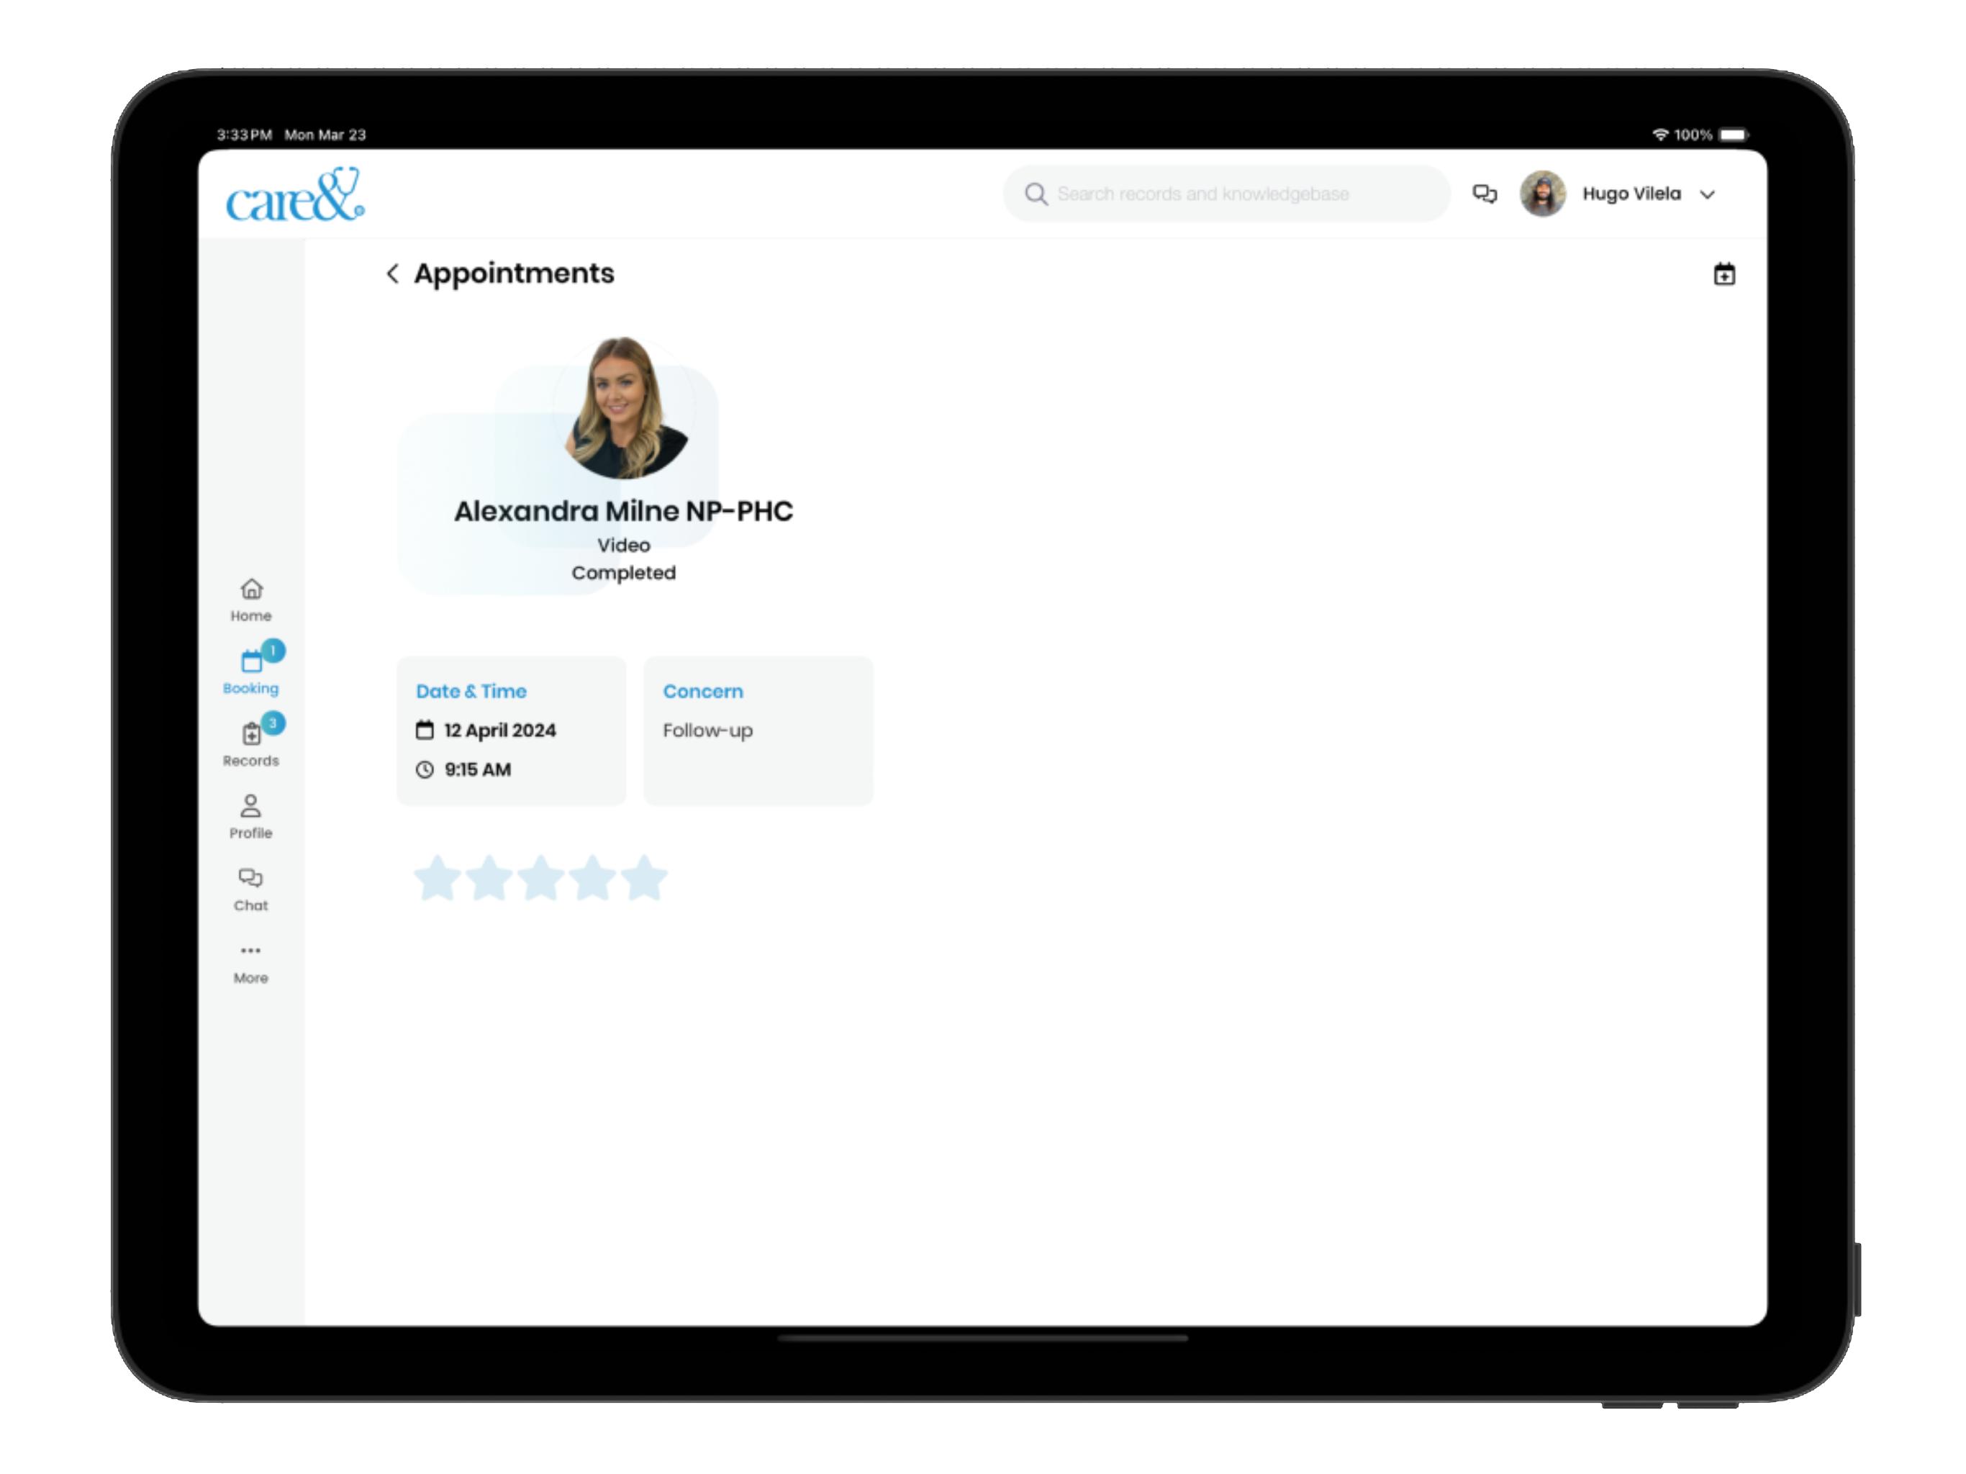Click the Date & Time heading
Viewport: 1966px width, 1474px height.
(x=471, y=691)
